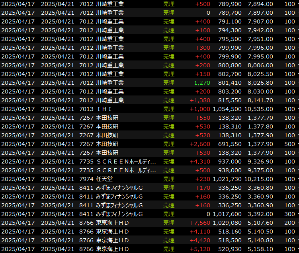This screenshot has height=253, width=299.
Task: Click quantity 300 in みずほ row
Action: (x=289, y=214)
